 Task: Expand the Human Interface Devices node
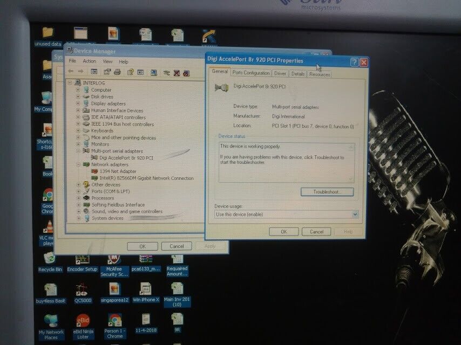pos(78,110)
